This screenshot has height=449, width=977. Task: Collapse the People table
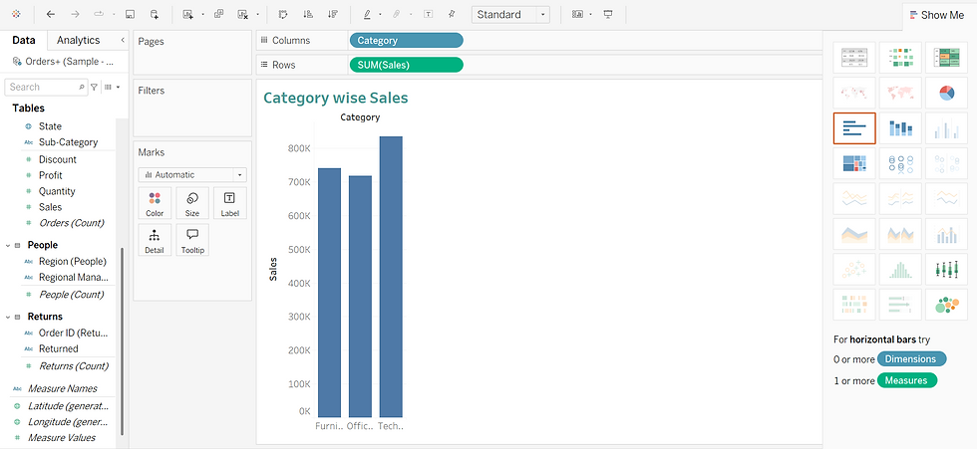(x=8, y=245)
